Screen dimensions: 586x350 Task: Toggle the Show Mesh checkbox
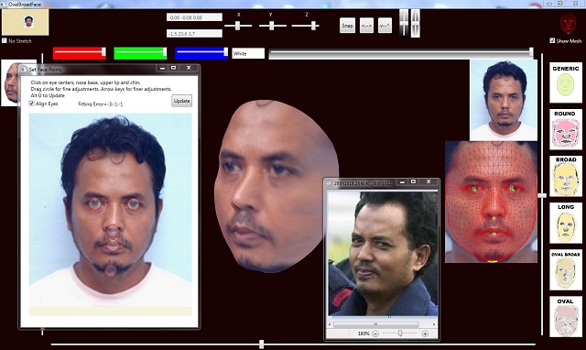tap(552, 40)
